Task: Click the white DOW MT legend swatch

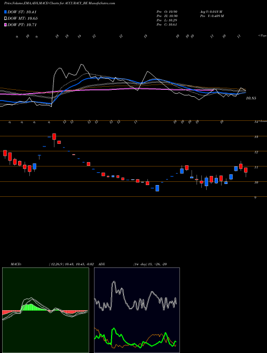Action: tap(6, 18)
